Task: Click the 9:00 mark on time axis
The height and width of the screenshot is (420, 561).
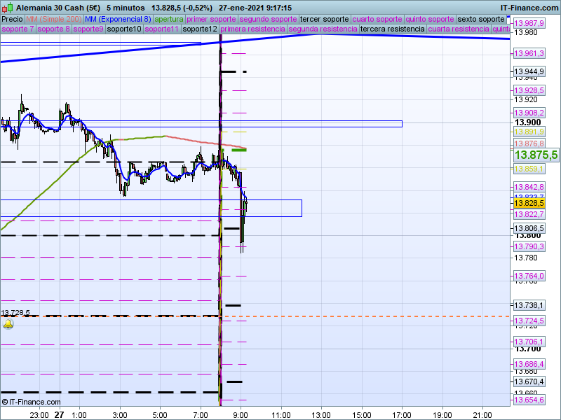Action: (241, 414)
